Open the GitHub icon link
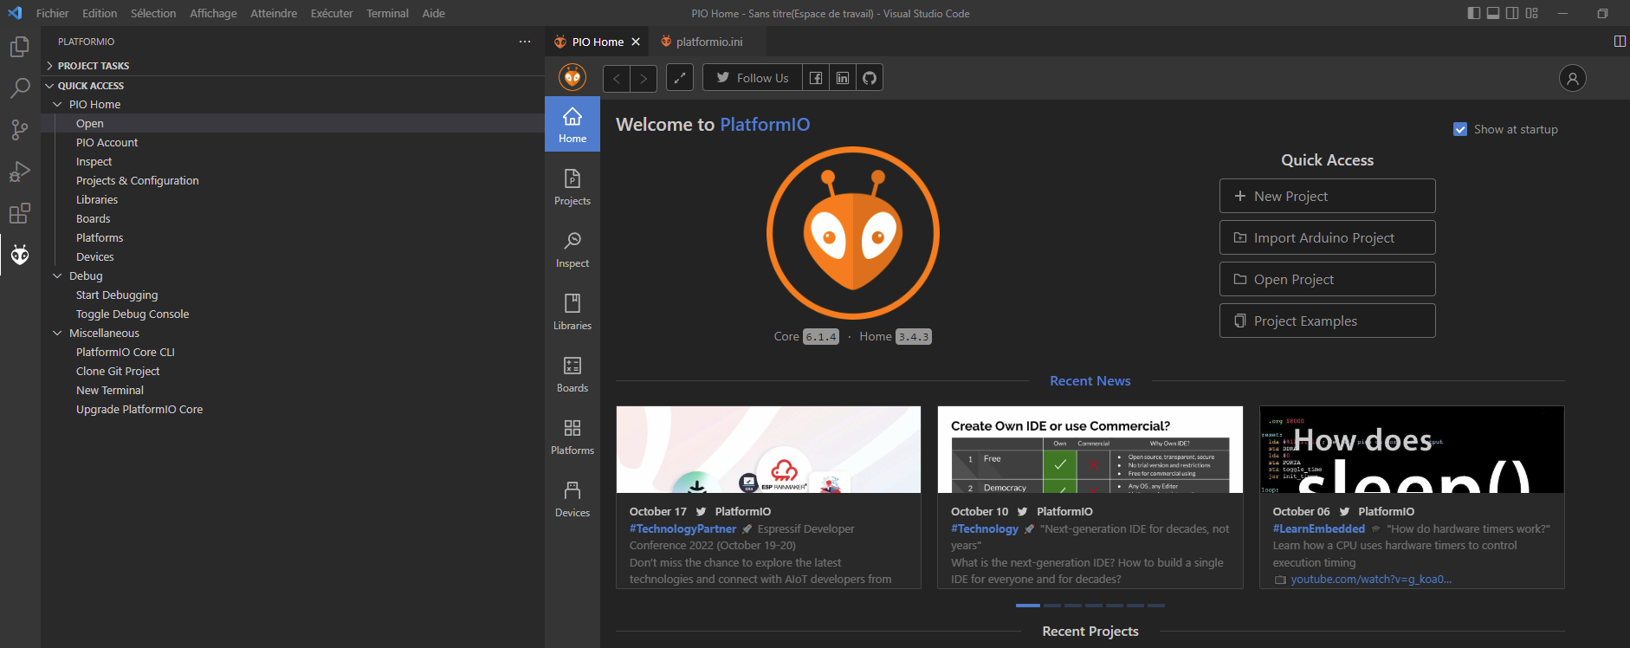Screen dimensions: 1630x648 pyautogui.click(x=870, y=78)
